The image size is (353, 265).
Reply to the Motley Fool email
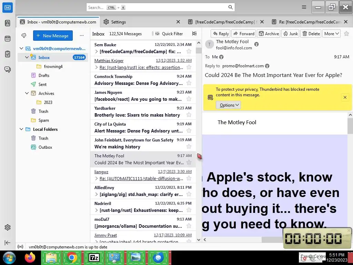[221, 33]
